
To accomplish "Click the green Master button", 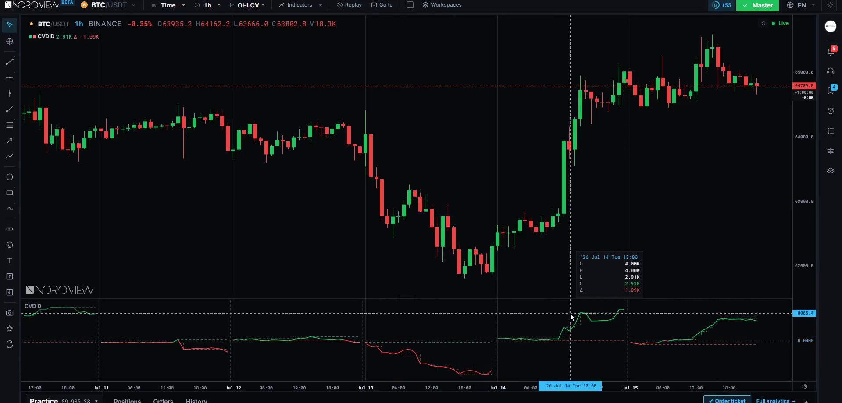I will (757, 5).
